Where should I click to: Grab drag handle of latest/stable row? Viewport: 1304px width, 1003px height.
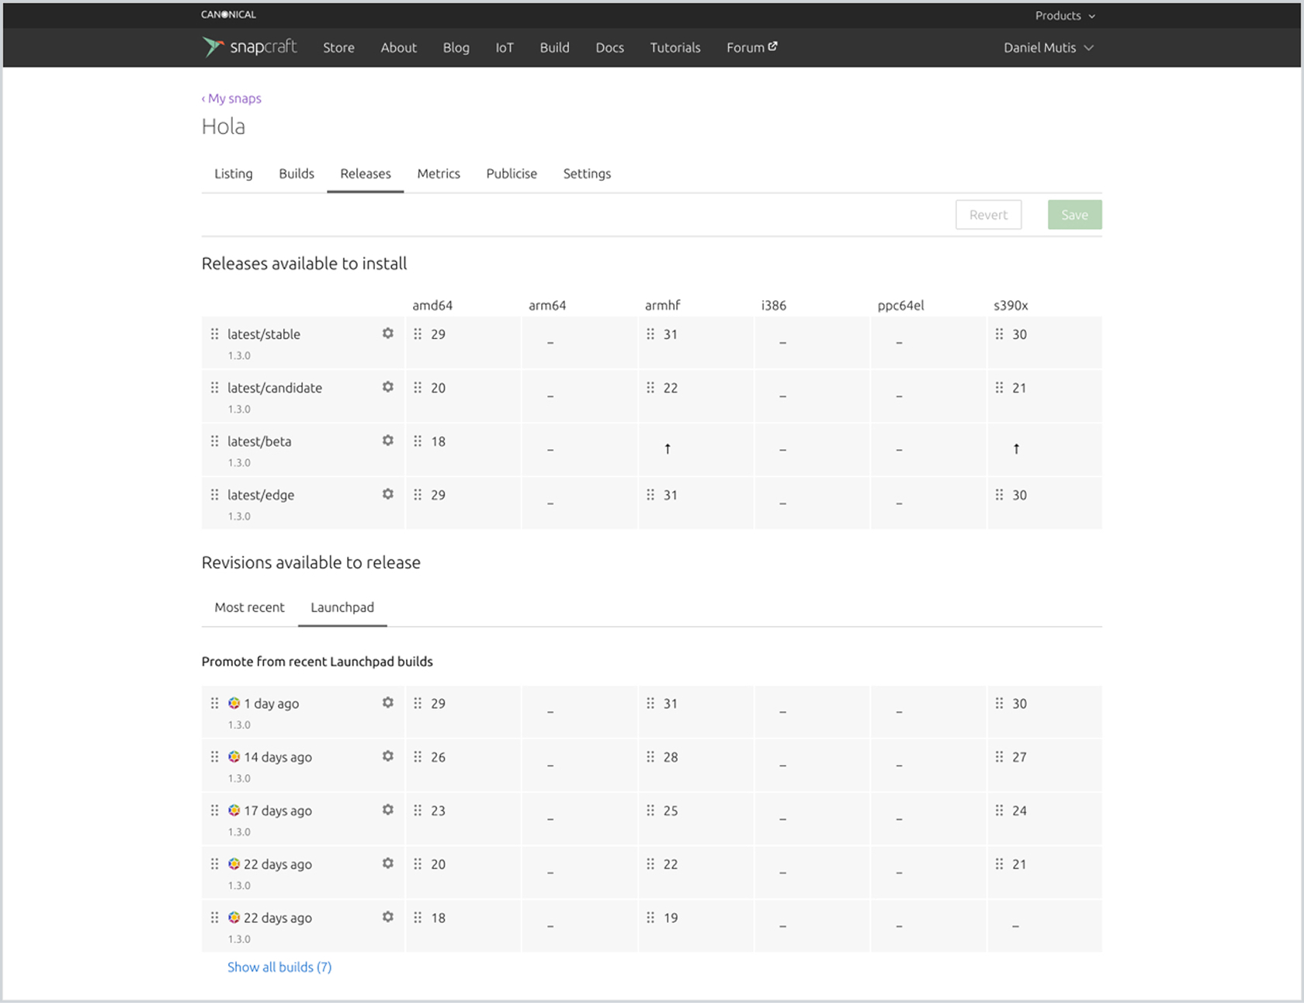(x=214, y=334)
